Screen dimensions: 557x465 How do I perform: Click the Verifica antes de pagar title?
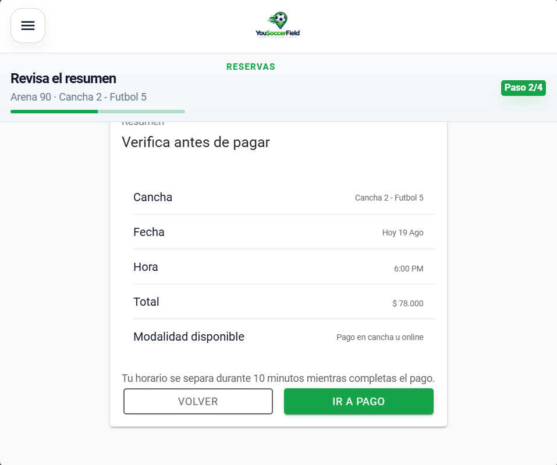click(196, 142)
